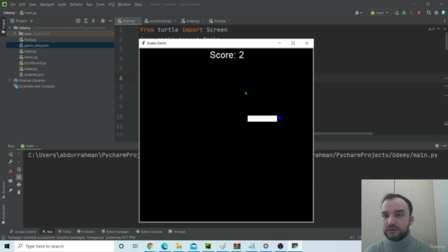This screenshot has width=448, height=252.
Task: Click the Windows Start button
Action: tap(7, 246)
